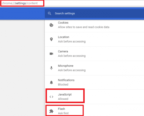Select the JavaScript 'Allowed' status text
144x116 pixels.
pos(63,99)
